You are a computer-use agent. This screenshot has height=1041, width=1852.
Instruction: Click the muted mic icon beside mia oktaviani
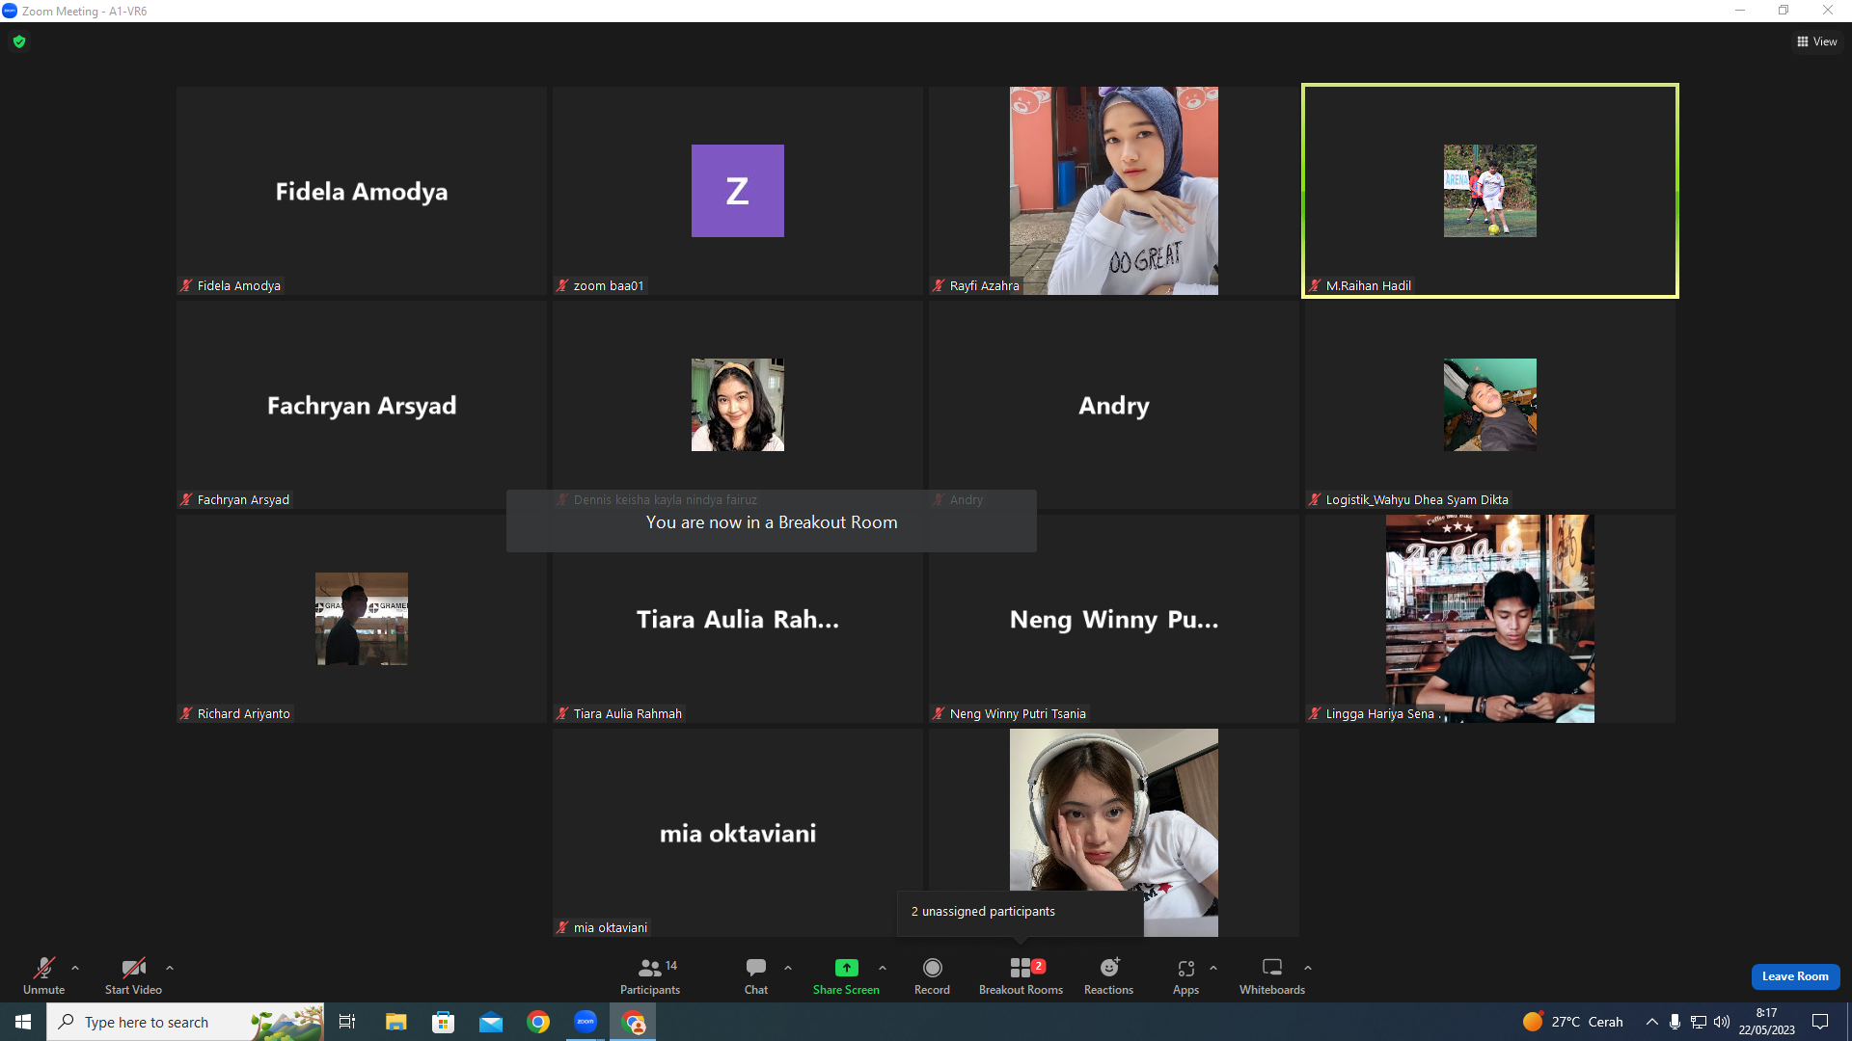tap(562, 927)
